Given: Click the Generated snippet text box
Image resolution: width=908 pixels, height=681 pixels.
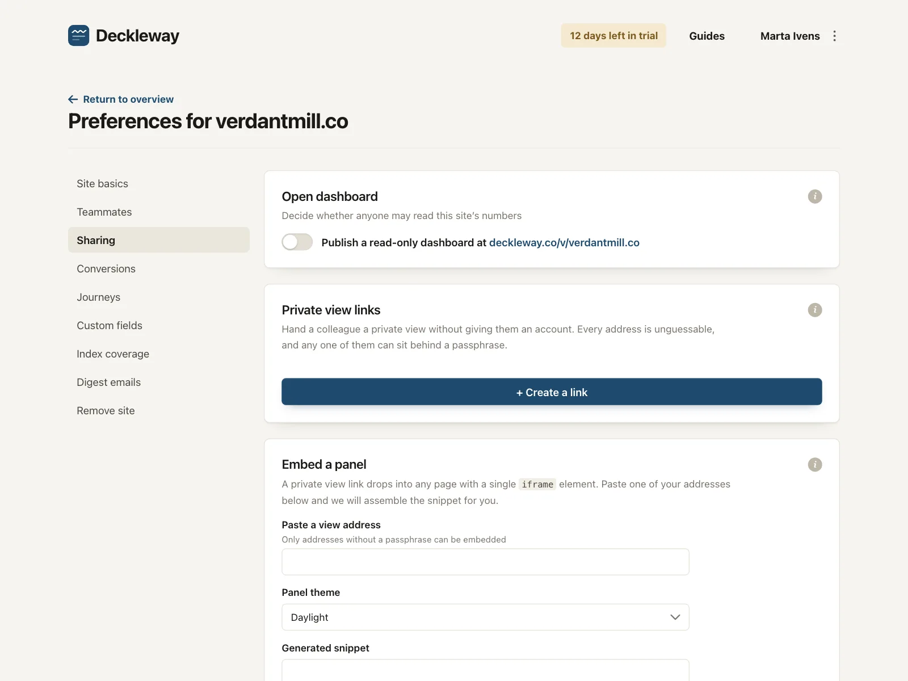Looking at the screenshot, I should tap(485, 670).
